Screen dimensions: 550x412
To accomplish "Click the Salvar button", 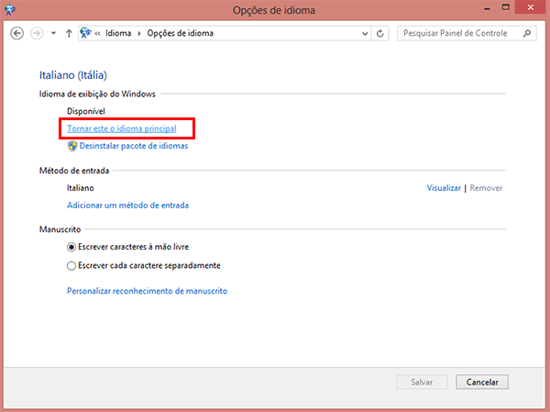I will (422, 382).
